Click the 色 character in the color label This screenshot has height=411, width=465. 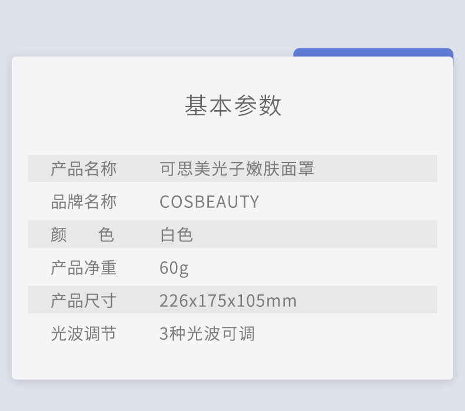pyautogui.click(x=107, y=235)
